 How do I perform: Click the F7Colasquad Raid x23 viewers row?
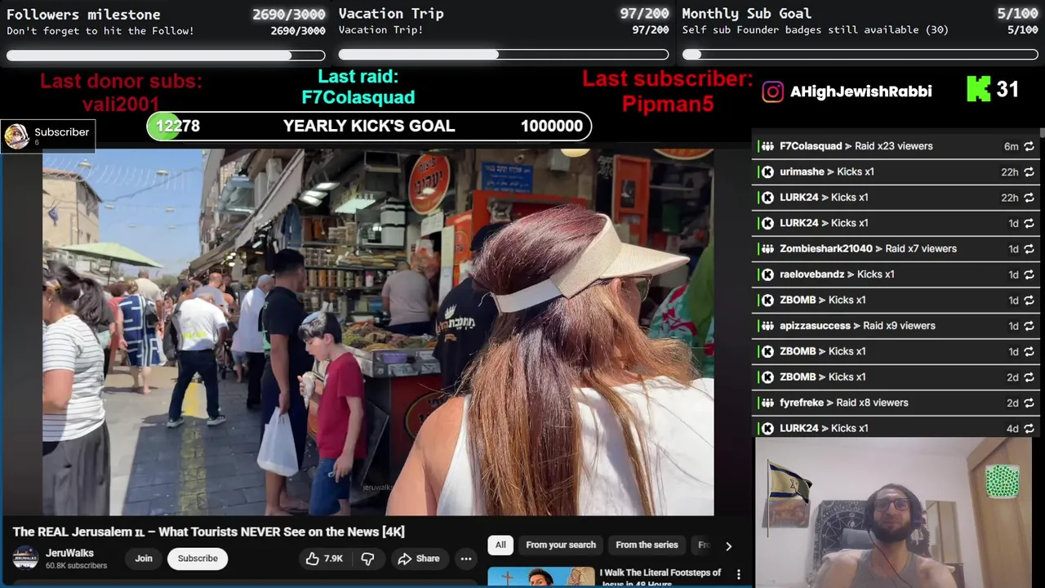coord(896,146)
